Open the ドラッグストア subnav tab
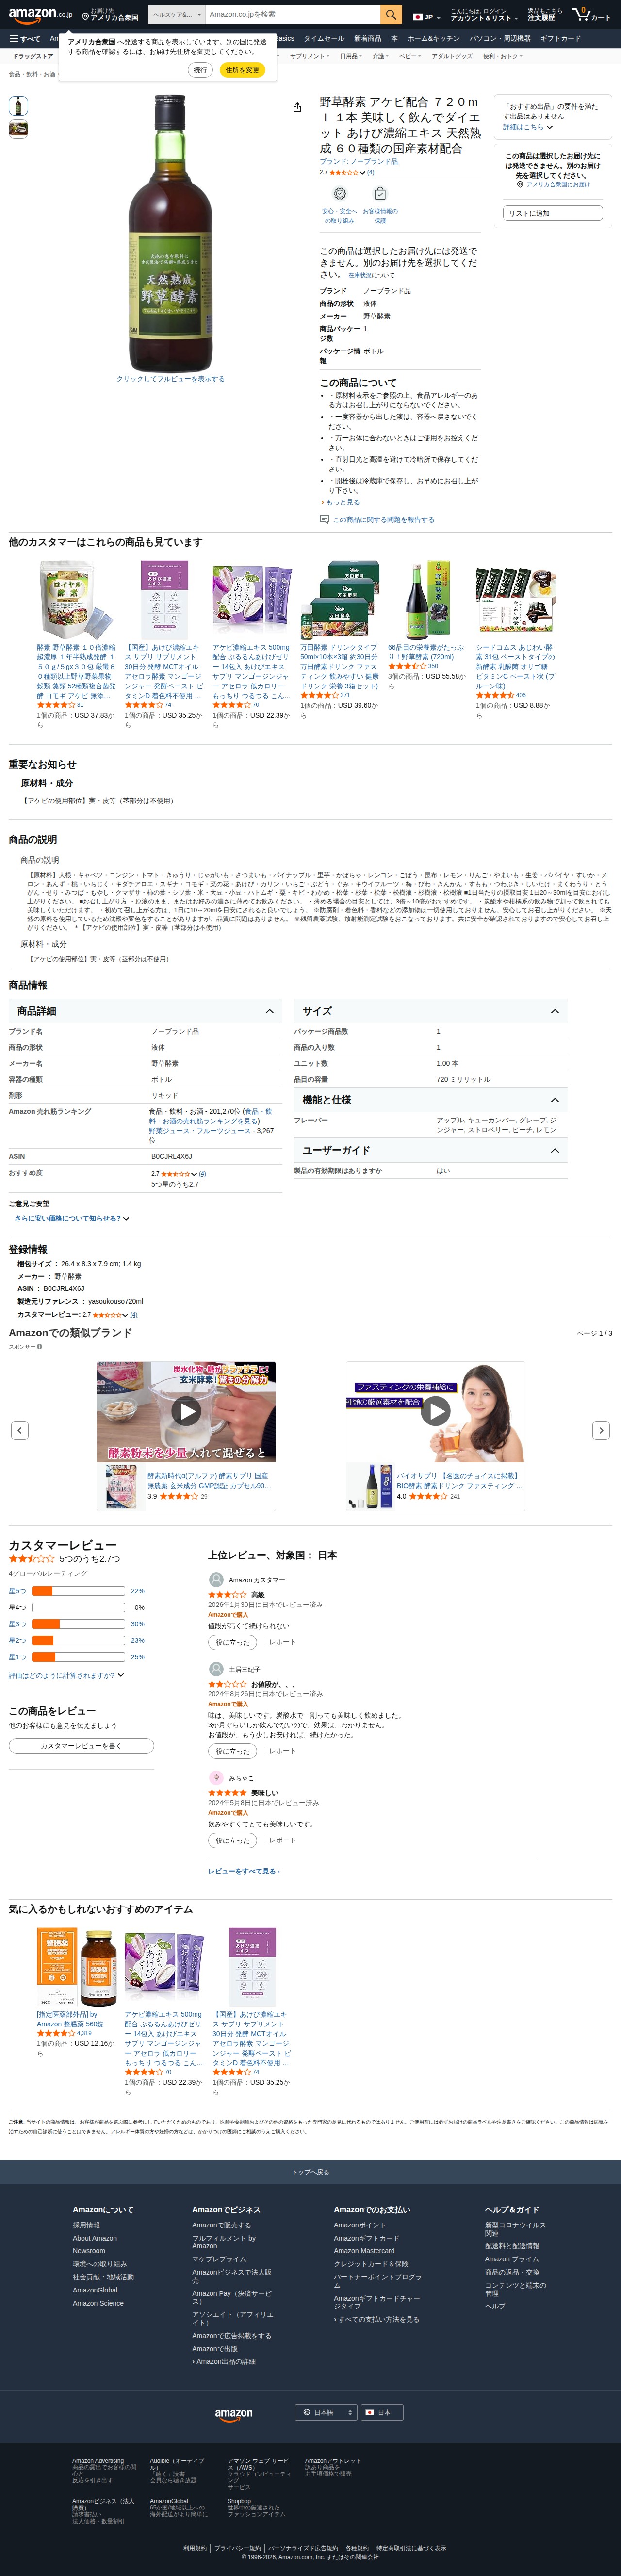The image size is (621, 2576). click(x=33, y=56)
